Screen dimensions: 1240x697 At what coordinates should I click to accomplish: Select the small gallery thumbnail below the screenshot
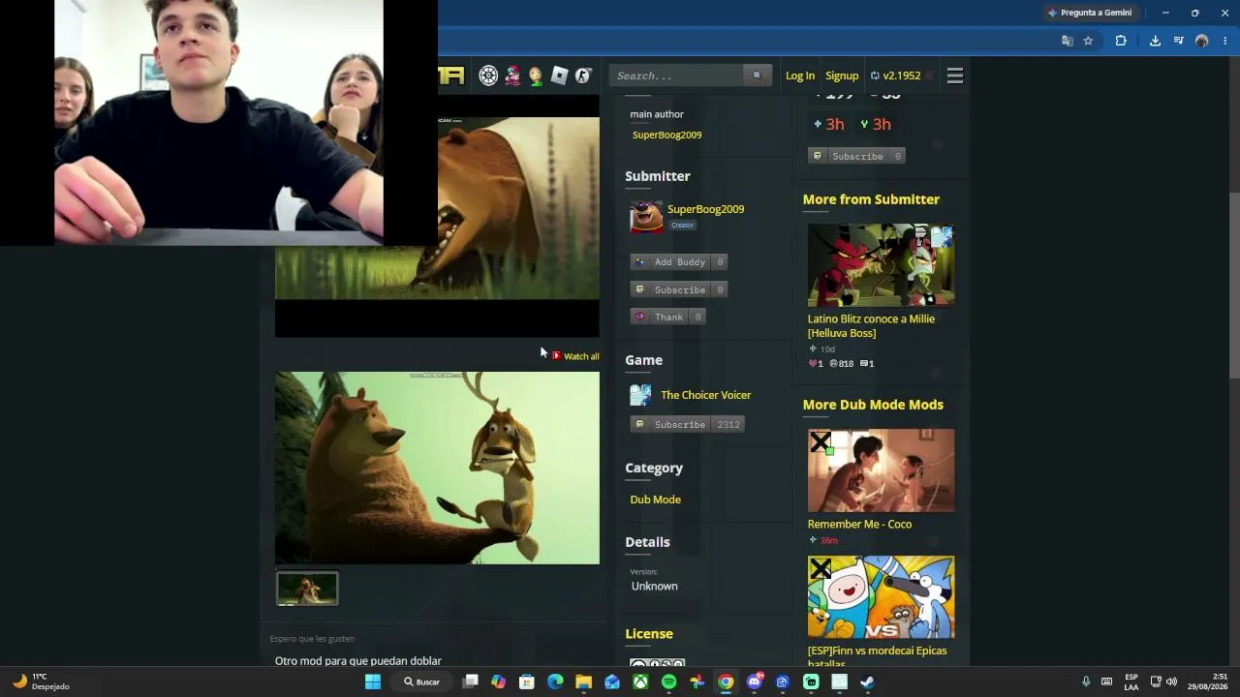click(307, 589)
